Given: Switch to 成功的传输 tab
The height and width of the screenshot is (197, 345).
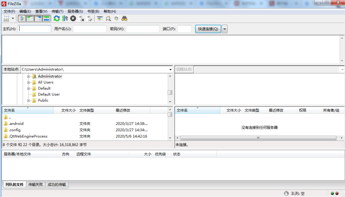Looking at the screenshot, I should click(x=57, y=185).
